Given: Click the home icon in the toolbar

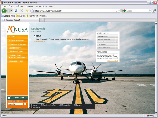Looking at the screenshot, I should pos(27,11).
